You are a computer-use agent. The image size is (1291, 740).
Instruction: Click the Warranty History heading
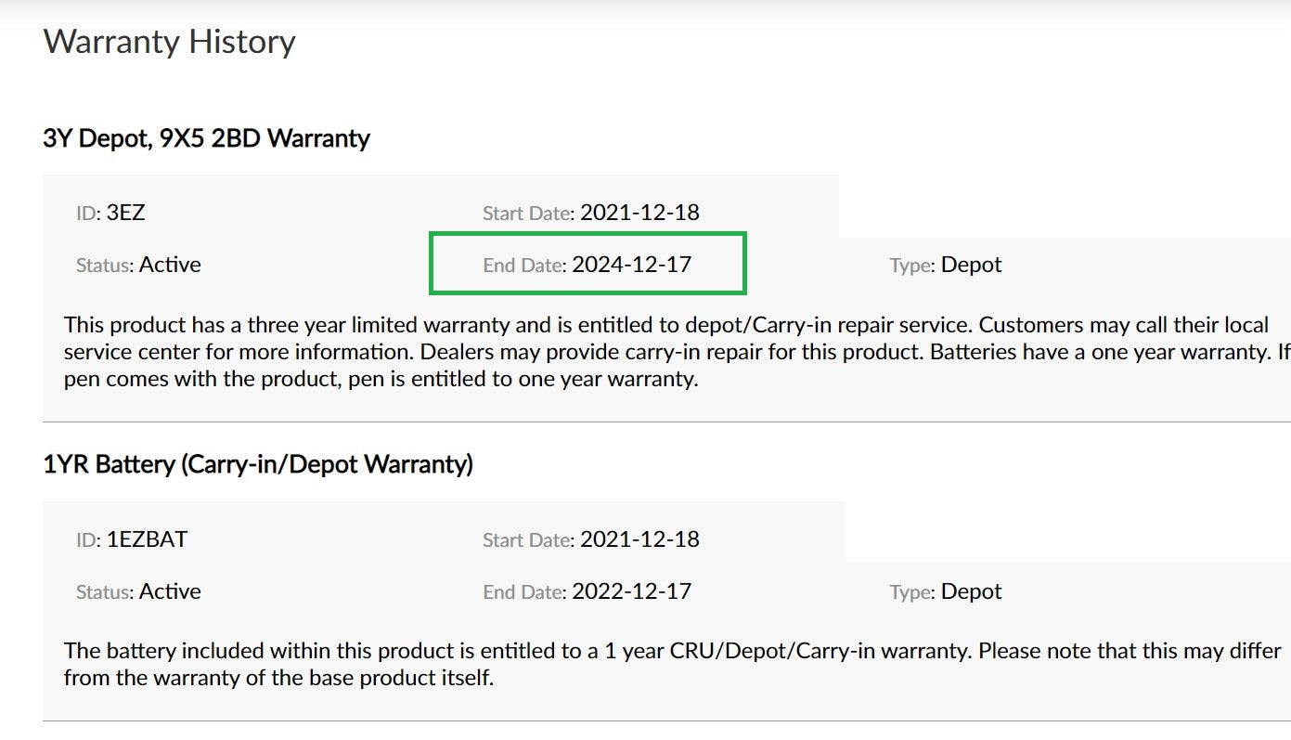coord(169,42)
